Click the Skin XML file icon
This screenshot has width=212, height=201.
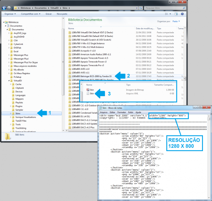tap(88, 93)
